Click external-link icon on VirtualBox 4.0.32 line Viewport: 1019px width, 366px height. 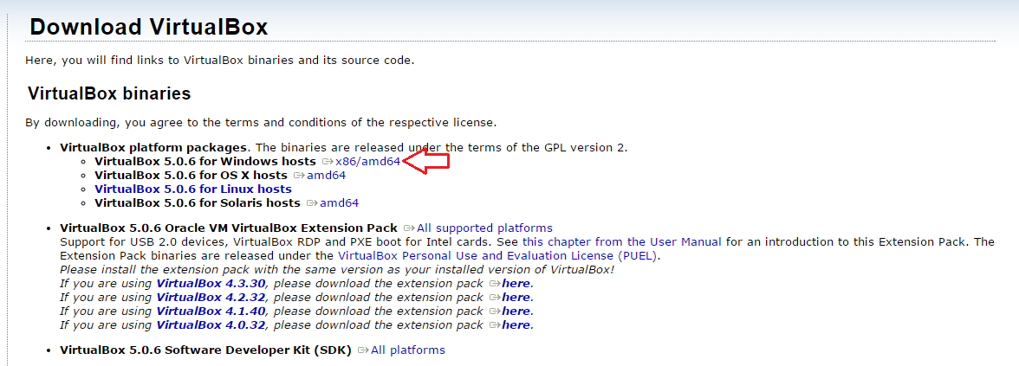(x=495, y=324)
